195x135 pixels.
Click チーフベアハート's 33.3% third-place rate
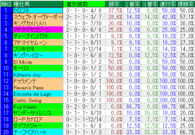click(x=150, y=132)
